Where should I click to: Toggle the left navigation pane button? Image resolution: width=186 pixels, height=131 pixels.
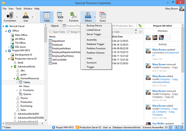(x=177, y=127)
